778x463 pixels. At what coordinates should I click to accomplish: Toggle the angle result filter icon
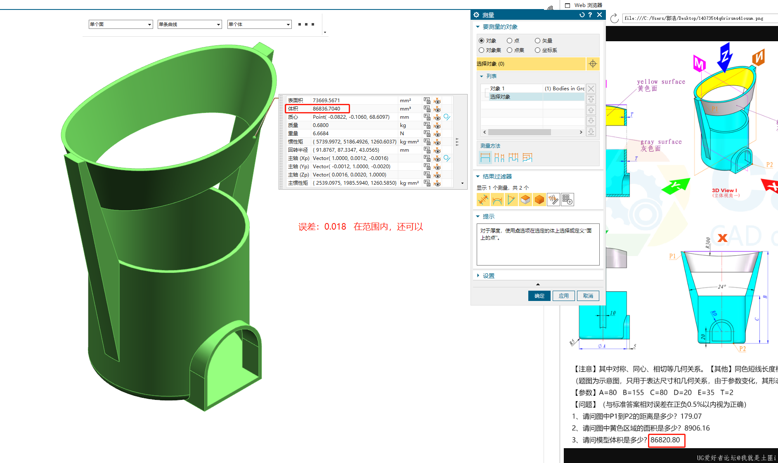511,200
